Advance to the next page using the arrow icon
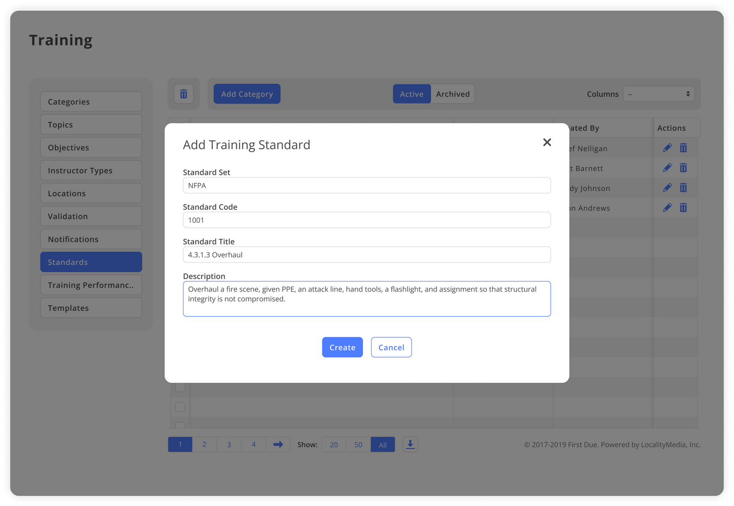This screenshot has width=734, height=506. [278, 444]
